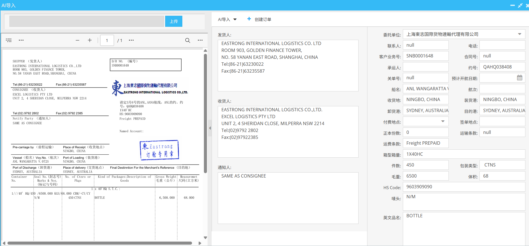Click the file path field beside 上传

(87, 21)
